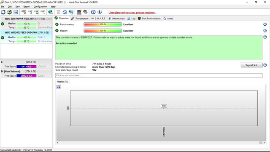Click the globe with disk toolbar icon
270x152 pixels.
[x=51, y=12]
